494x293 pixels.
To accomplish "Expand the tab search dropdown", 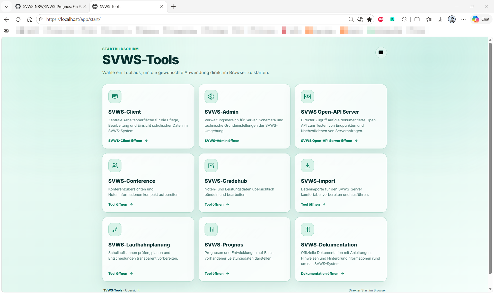I will (x=6, y=7).
